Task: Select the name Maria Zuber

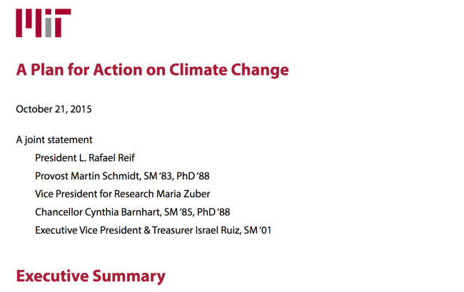Action: pyautogui.click(x=183, y=194)
